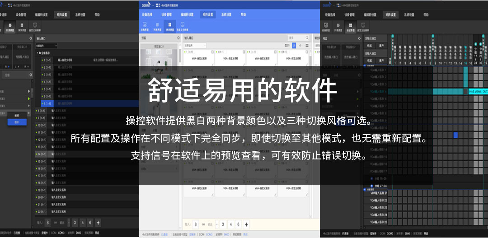Screen dimensions: 488x238
Task: Click the plus icon in bottom light panel
Action: click(x=246, y=224)
